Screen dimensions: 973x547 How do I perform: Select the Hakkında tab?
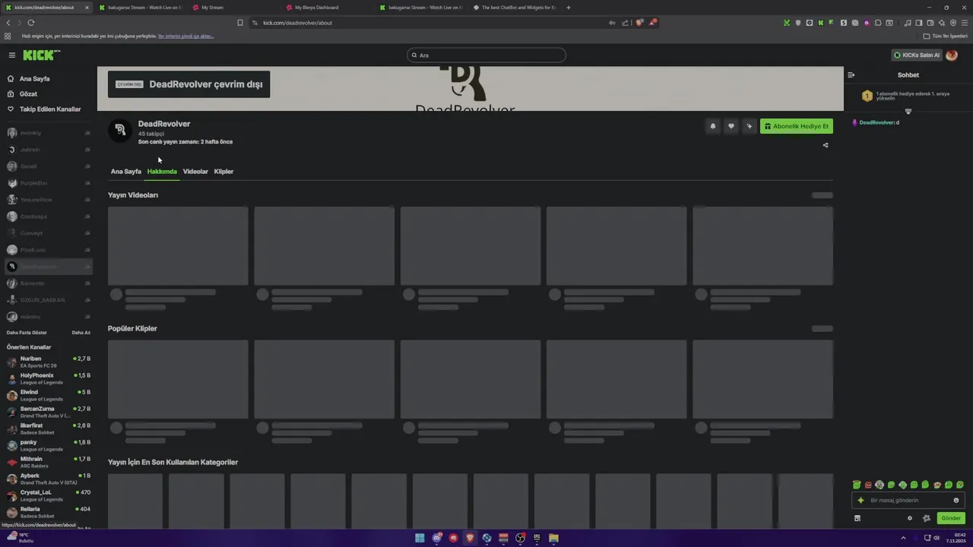(162, 172)
